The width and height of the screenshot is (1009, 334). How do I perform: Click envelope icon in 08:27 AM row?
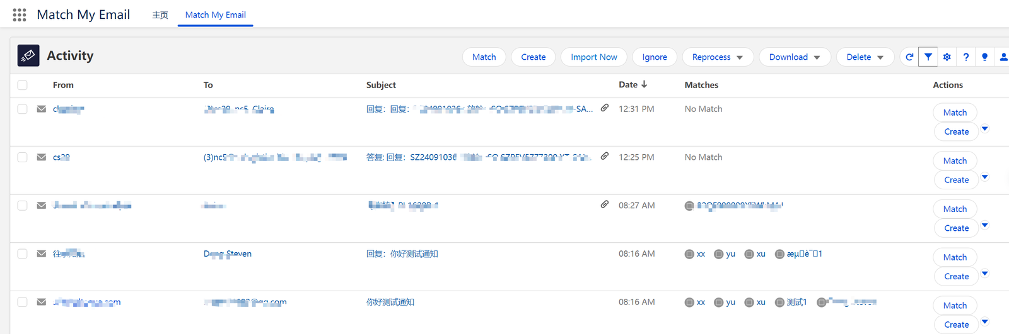[42, 206]
